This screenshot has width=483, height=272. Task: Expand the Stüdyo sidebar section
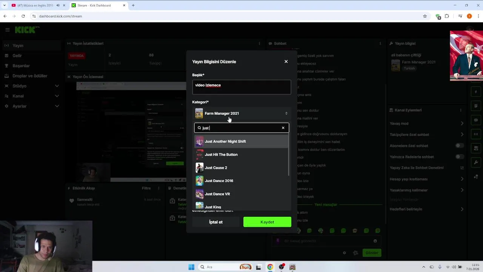coord(31,86)
